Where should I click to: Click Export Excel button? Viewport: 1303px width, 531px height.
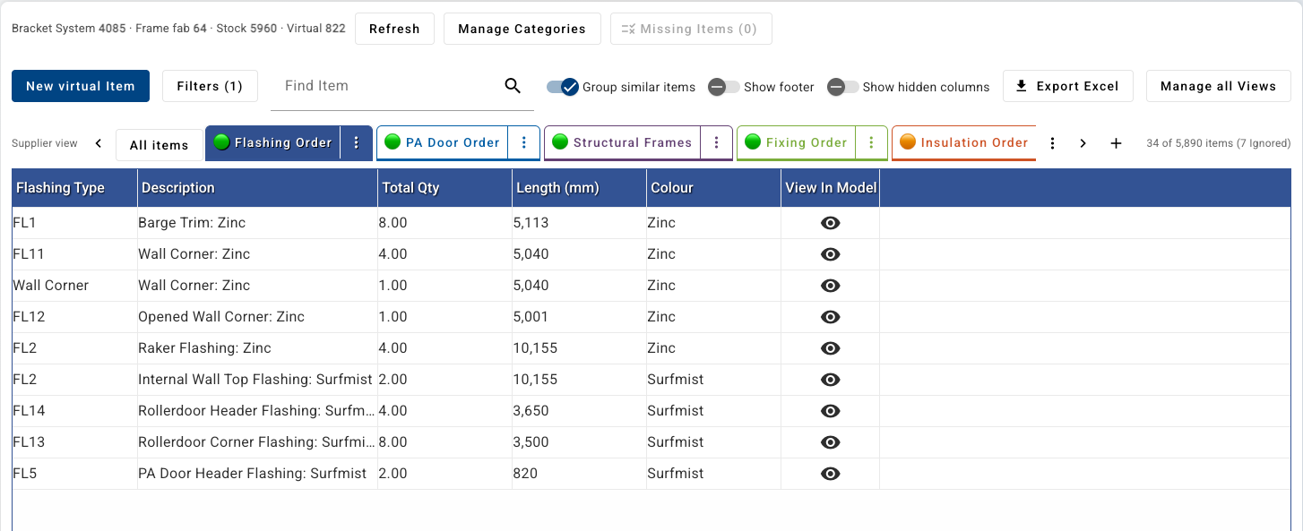[x=1067, y=86]
